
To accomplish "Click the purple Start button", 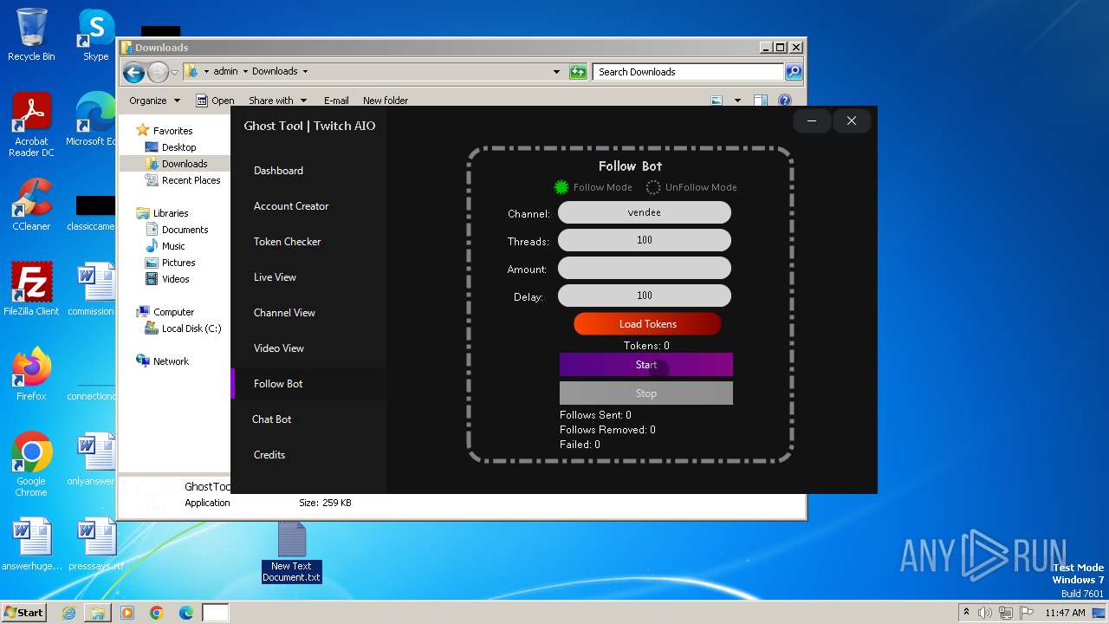I will [646, 365].
